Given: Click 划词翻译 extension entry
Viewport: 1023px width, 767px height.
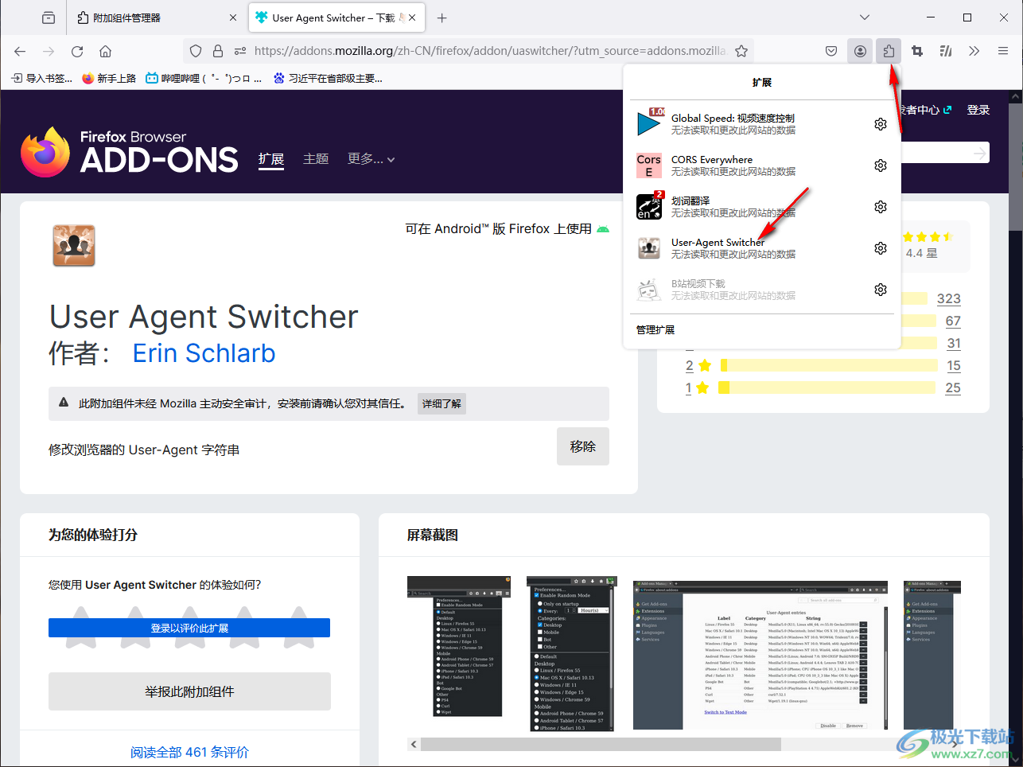Looking at the screenshot, I should pyautogui.click(x=748, y=207).
